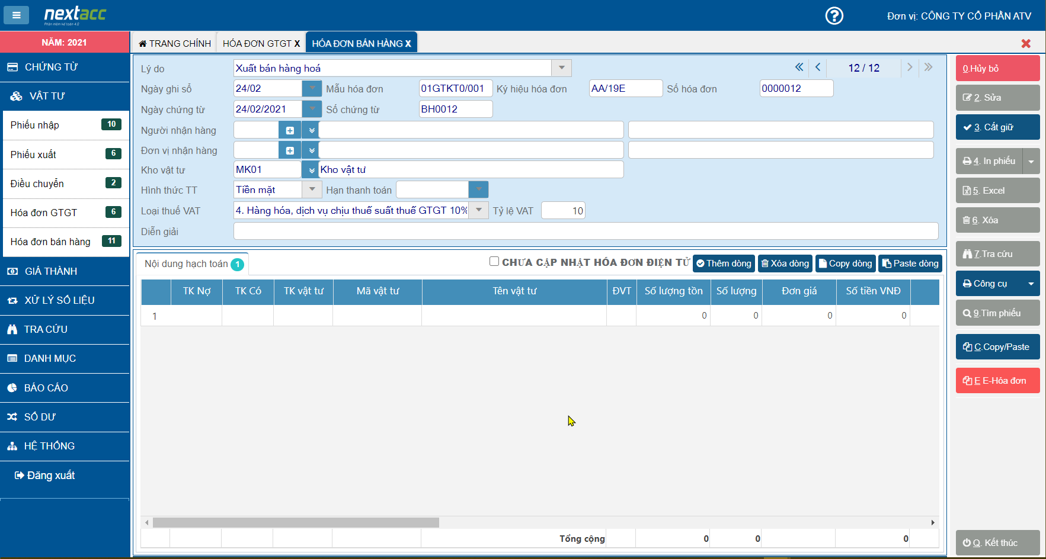Open the Hình thức TT dropdown
1046x559 pixels.
tap(312, 189)
